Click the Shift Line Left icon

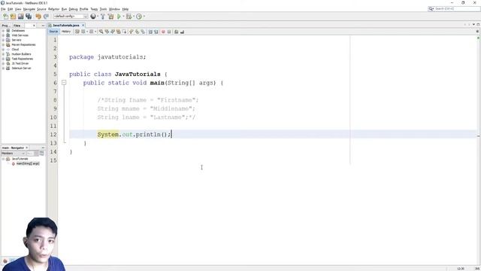(x=150, y=32)
